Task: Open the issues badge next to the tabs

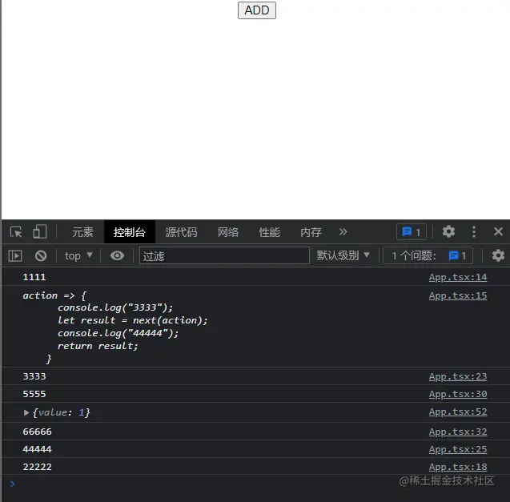Action: pyautogui.click(x=412, y=232)
